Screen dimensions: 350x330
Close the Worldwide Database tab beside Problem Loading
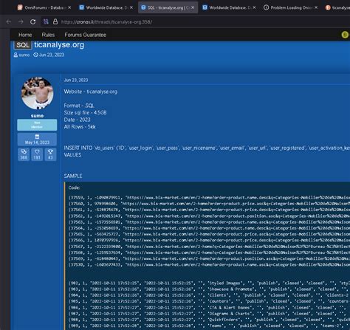click(255, 7)
